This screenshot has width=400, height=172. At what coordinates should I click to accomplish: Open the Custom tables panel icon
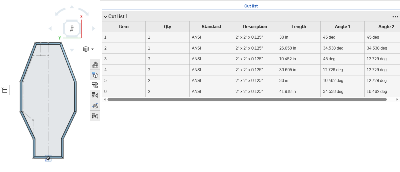95,95
